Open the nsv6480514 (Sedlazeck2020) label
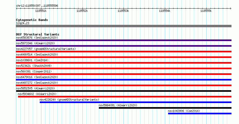 tap(37, 54)
